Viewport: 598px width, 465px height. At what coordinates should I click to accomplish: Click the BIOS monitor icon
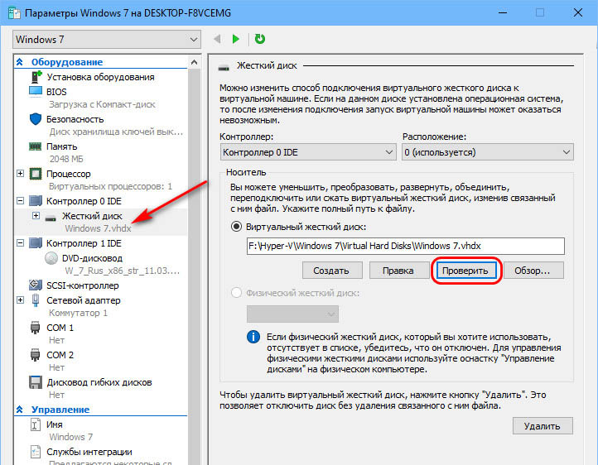[x=36, y=92]
